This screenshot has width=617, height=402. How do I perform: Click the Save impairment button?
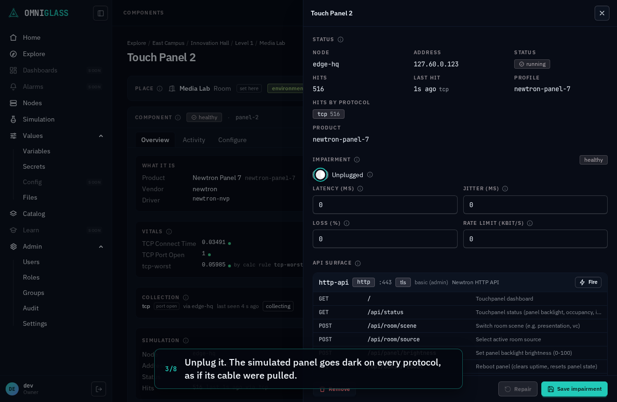tap(574, 389)
